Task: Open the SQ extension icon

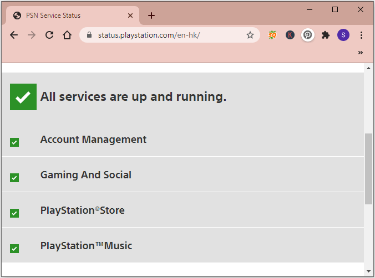Action: [x=272, y=35]
